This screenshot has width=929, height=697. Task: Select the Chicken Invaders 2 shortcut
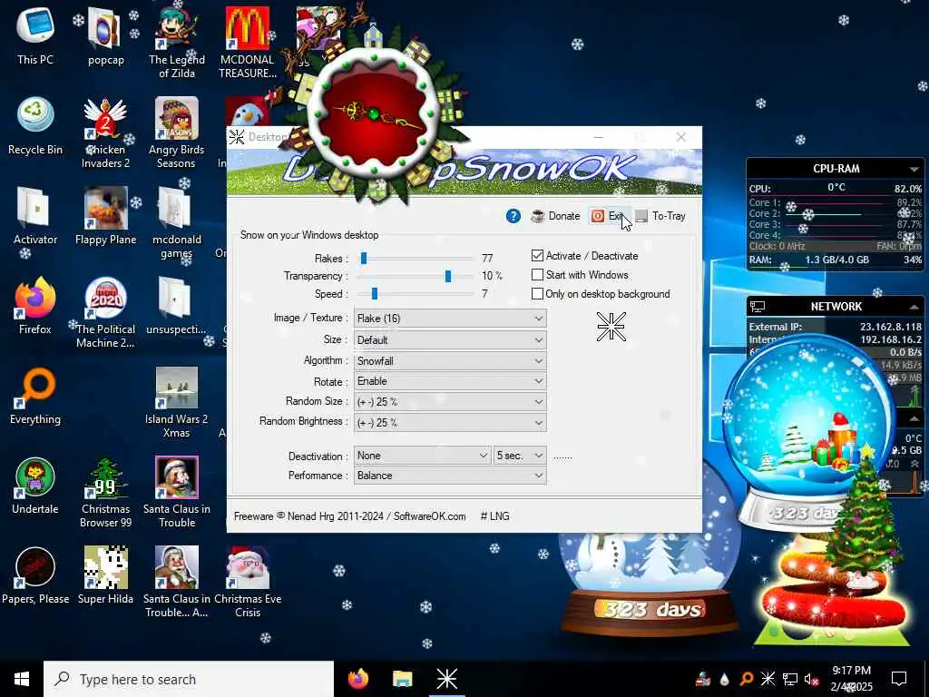(x=105, y=133)
